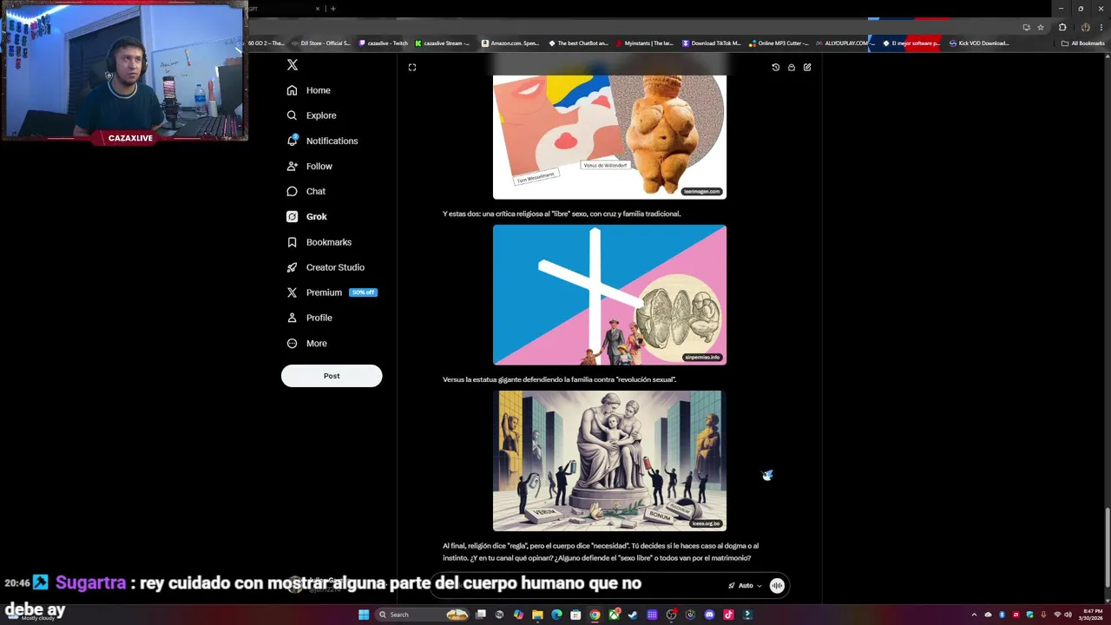Open The best ChatBot bookmark
The image size is (1111, 625).
[x=578, y=43]
